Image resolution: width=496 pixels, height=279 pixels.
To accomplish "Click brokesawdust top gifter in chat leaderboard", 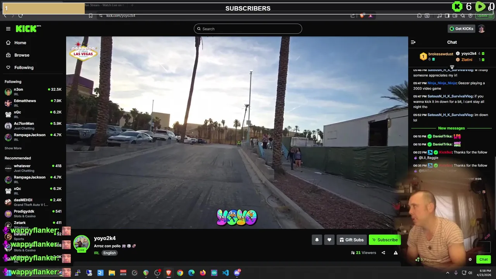I will [441, 54].
